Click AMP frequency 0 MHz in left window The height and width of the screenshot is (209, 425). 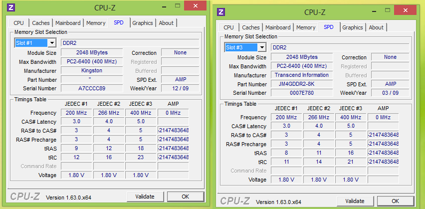point(173,113)
